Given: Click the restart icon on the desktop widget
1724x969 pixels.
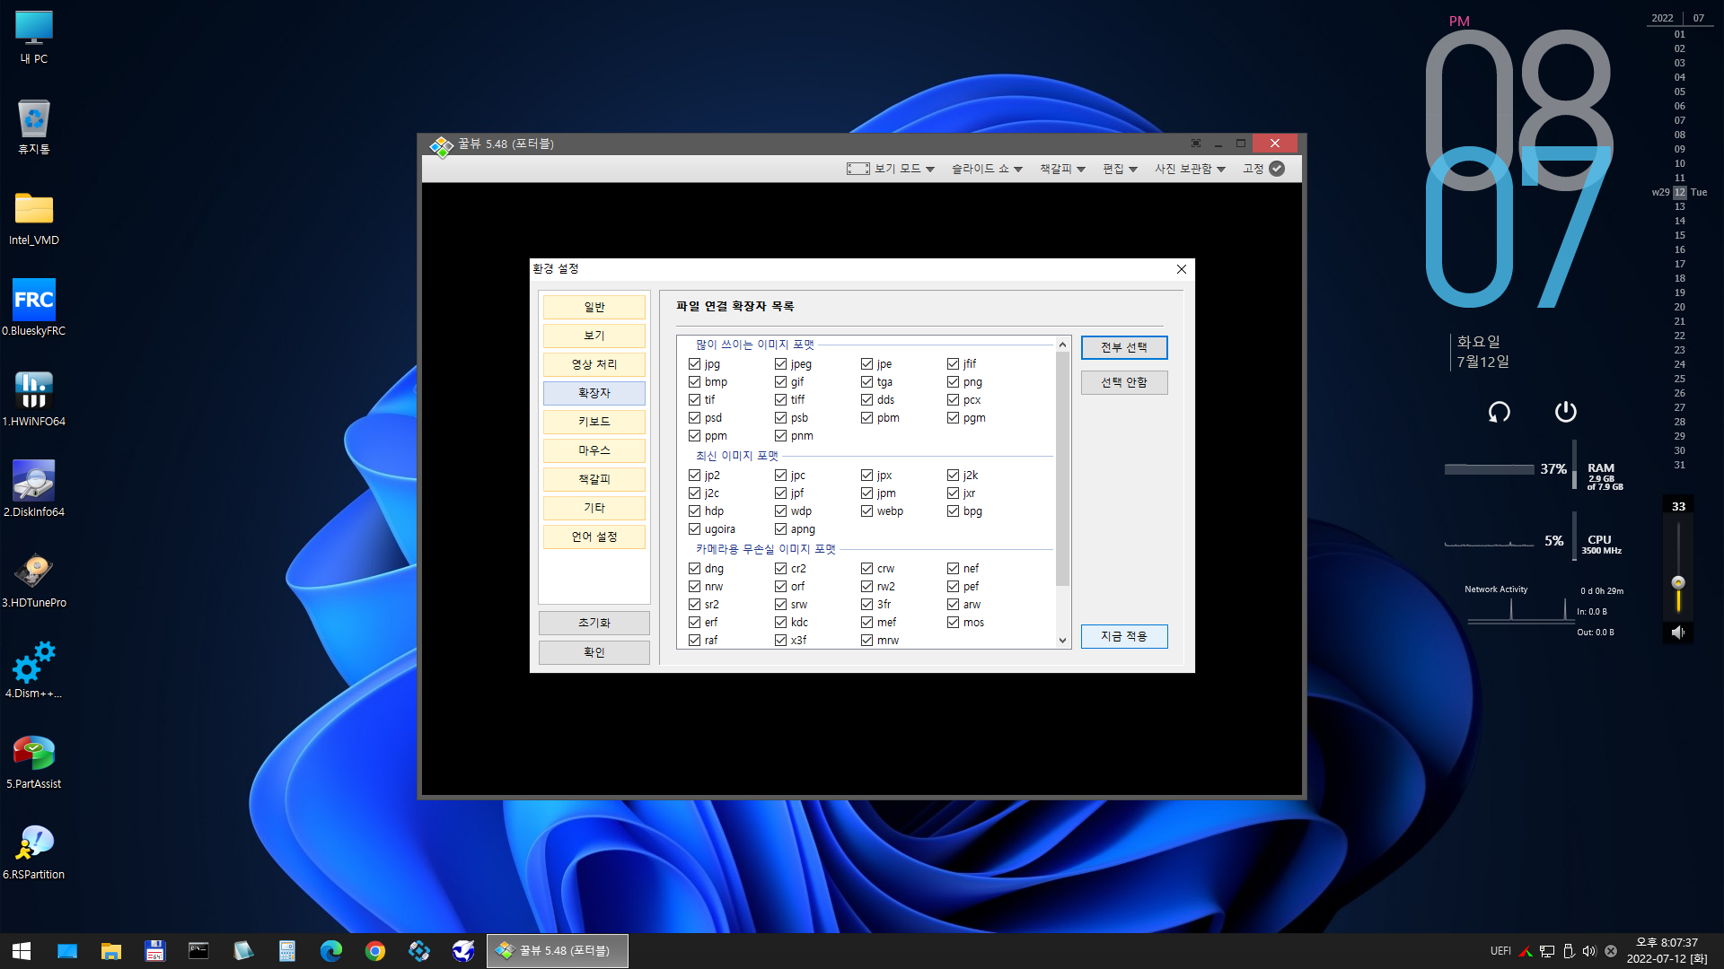Looking at the screenshot, I should 1499,412.
